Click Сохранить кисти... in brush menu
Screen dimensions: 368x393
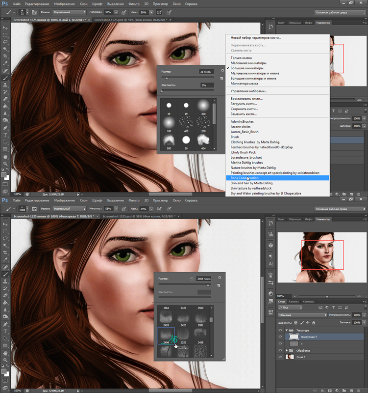click(244, 109)
